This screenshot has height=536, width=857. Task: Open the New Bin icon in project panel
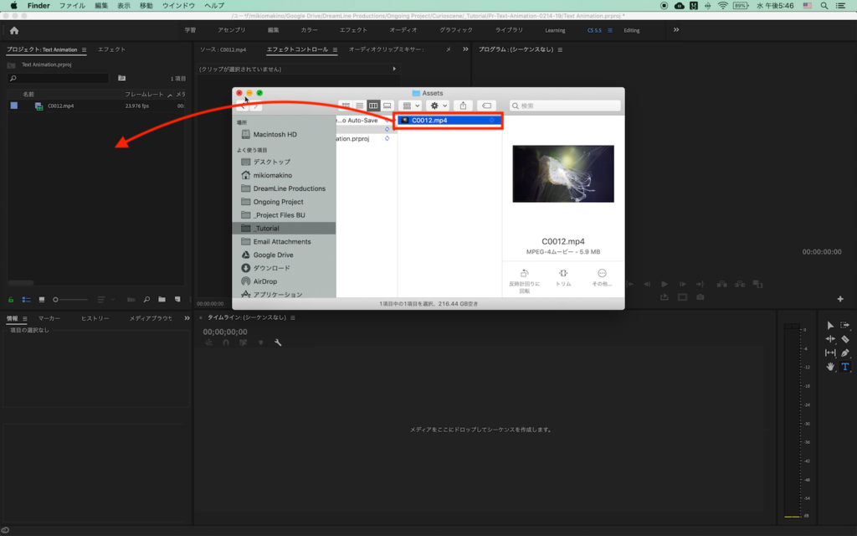[x=162, y=299]
